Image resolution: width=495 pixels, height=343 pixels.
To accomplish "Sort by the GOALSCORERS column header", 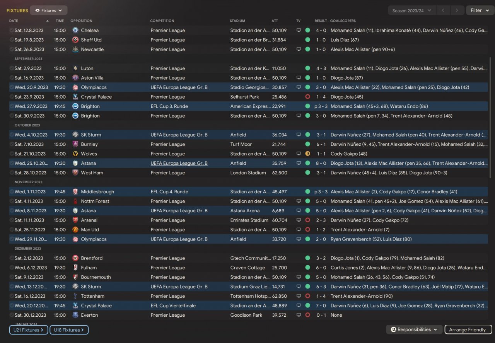I will [x=343, y=21].
